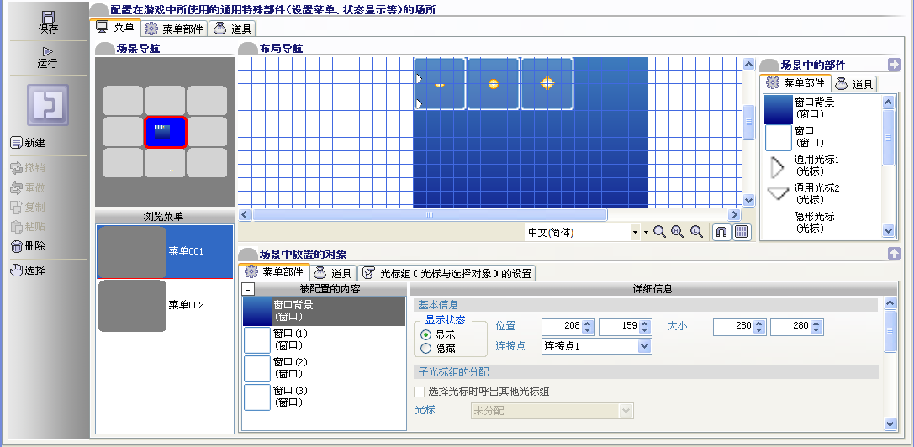Toggle the magnet snap icon

(721, 232)
